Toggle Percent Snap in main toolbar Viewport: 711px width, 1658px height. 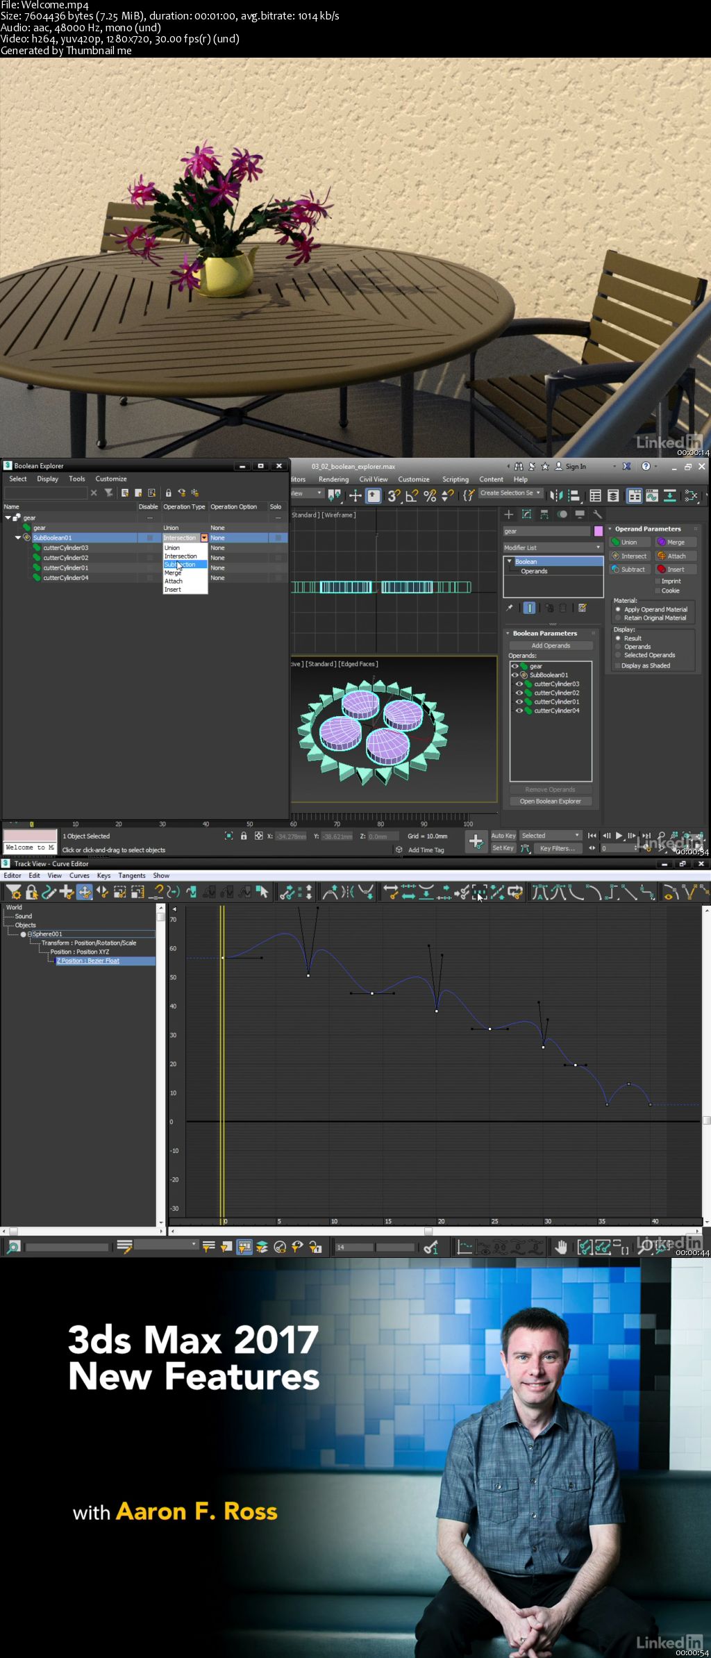[430, 495]
